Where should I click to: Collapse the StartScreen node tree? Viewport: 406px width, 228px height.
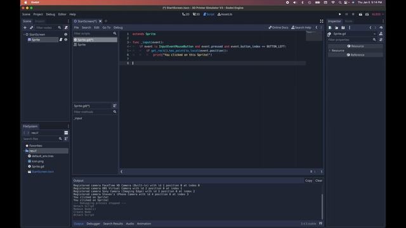[24, 34]
